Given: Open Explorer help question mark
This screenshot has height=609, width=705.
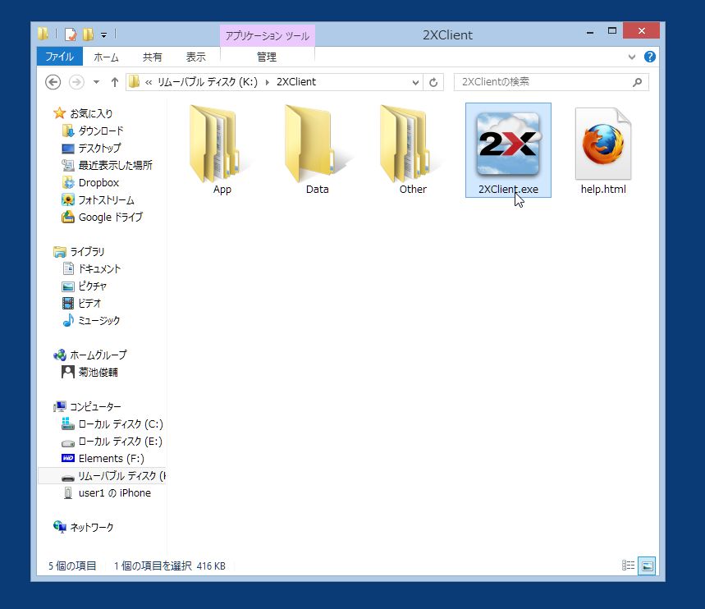Looking at the screenshot, I should pos(650,57).
